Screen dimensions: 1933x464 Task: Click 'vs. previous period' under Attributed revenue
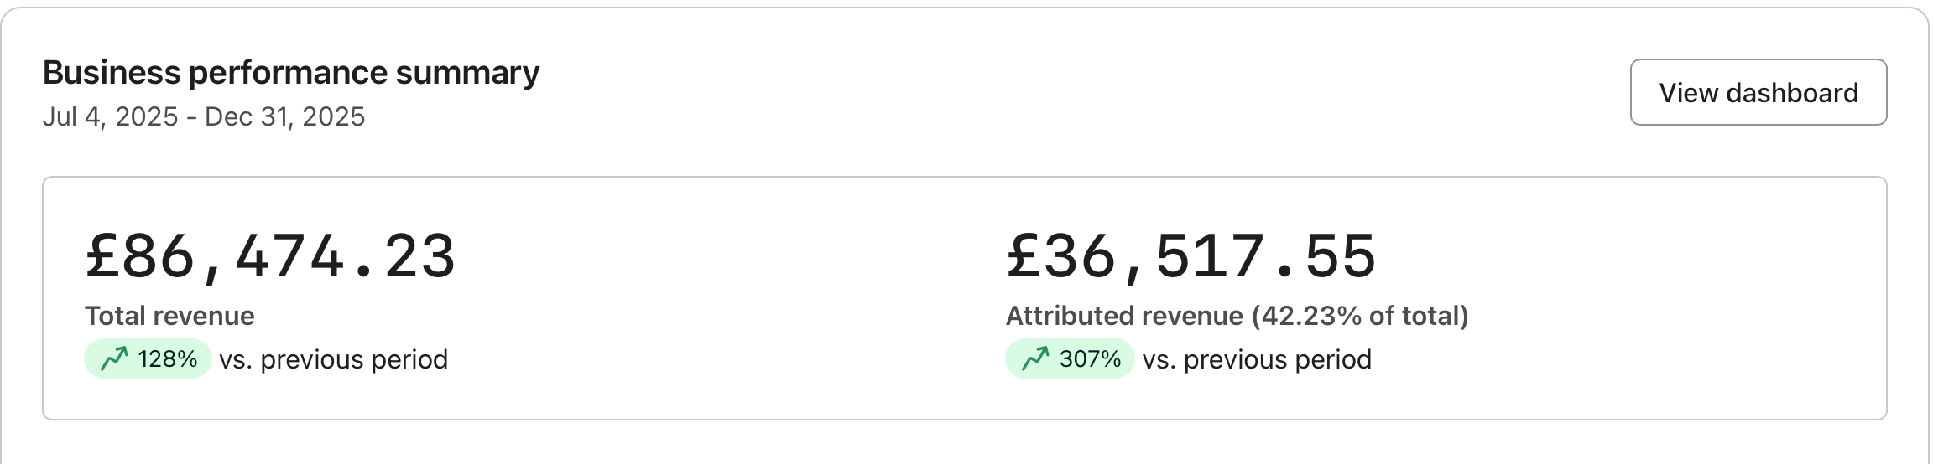point(1257,359)
